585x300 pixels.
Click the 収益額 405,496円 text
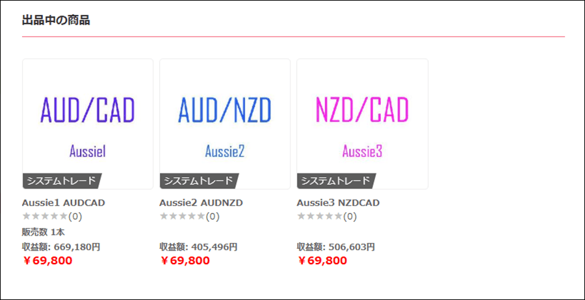point(198,247)
